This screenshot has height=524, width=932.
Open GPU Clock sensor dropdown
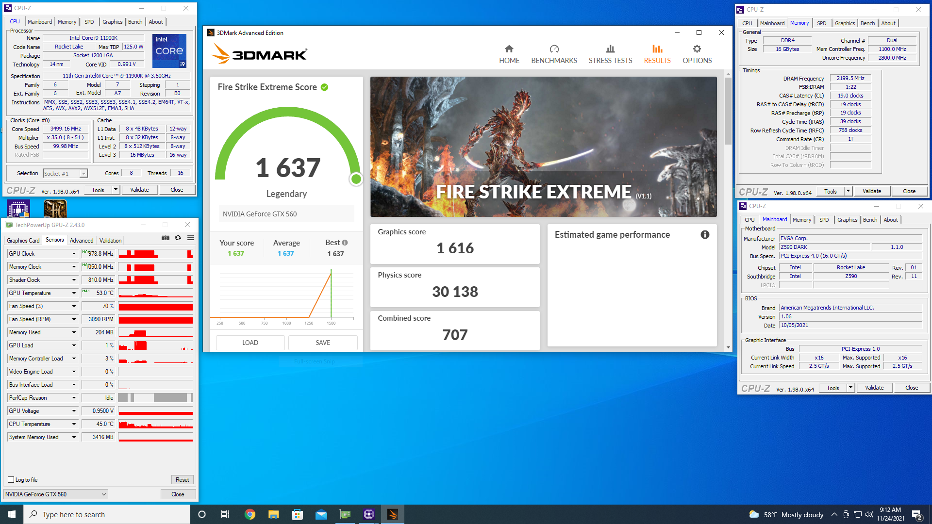coord(74,254)
